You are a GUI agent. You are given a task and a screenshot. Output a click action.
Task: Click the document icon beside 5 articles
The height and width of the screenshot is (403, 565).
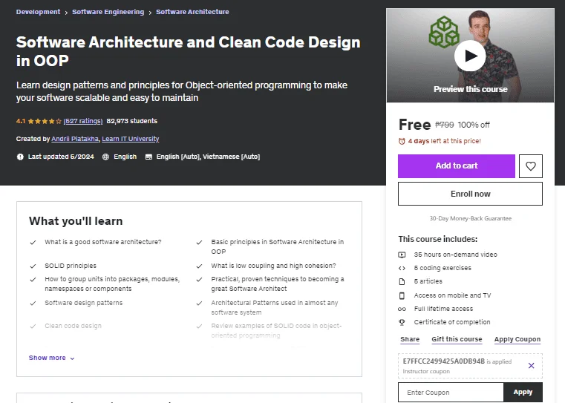tap(402, 281)
